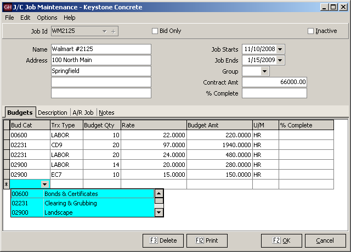Switch to the A/R Job tab

[83, 113]
